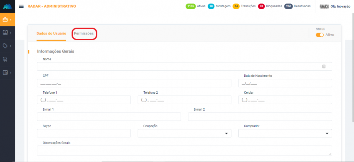354x162 pixels.
Task: Click the 1185 Ativas badge
Action: pos(195,7)
